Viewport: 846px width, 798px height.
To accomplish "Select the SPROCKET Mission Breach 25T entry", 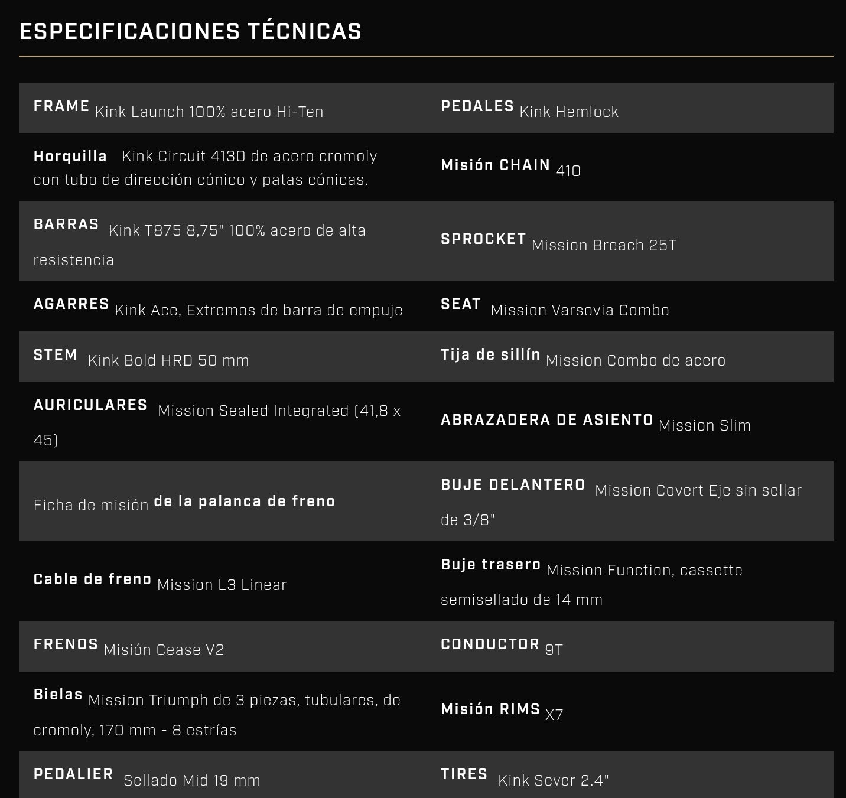I will coord(559,242).
